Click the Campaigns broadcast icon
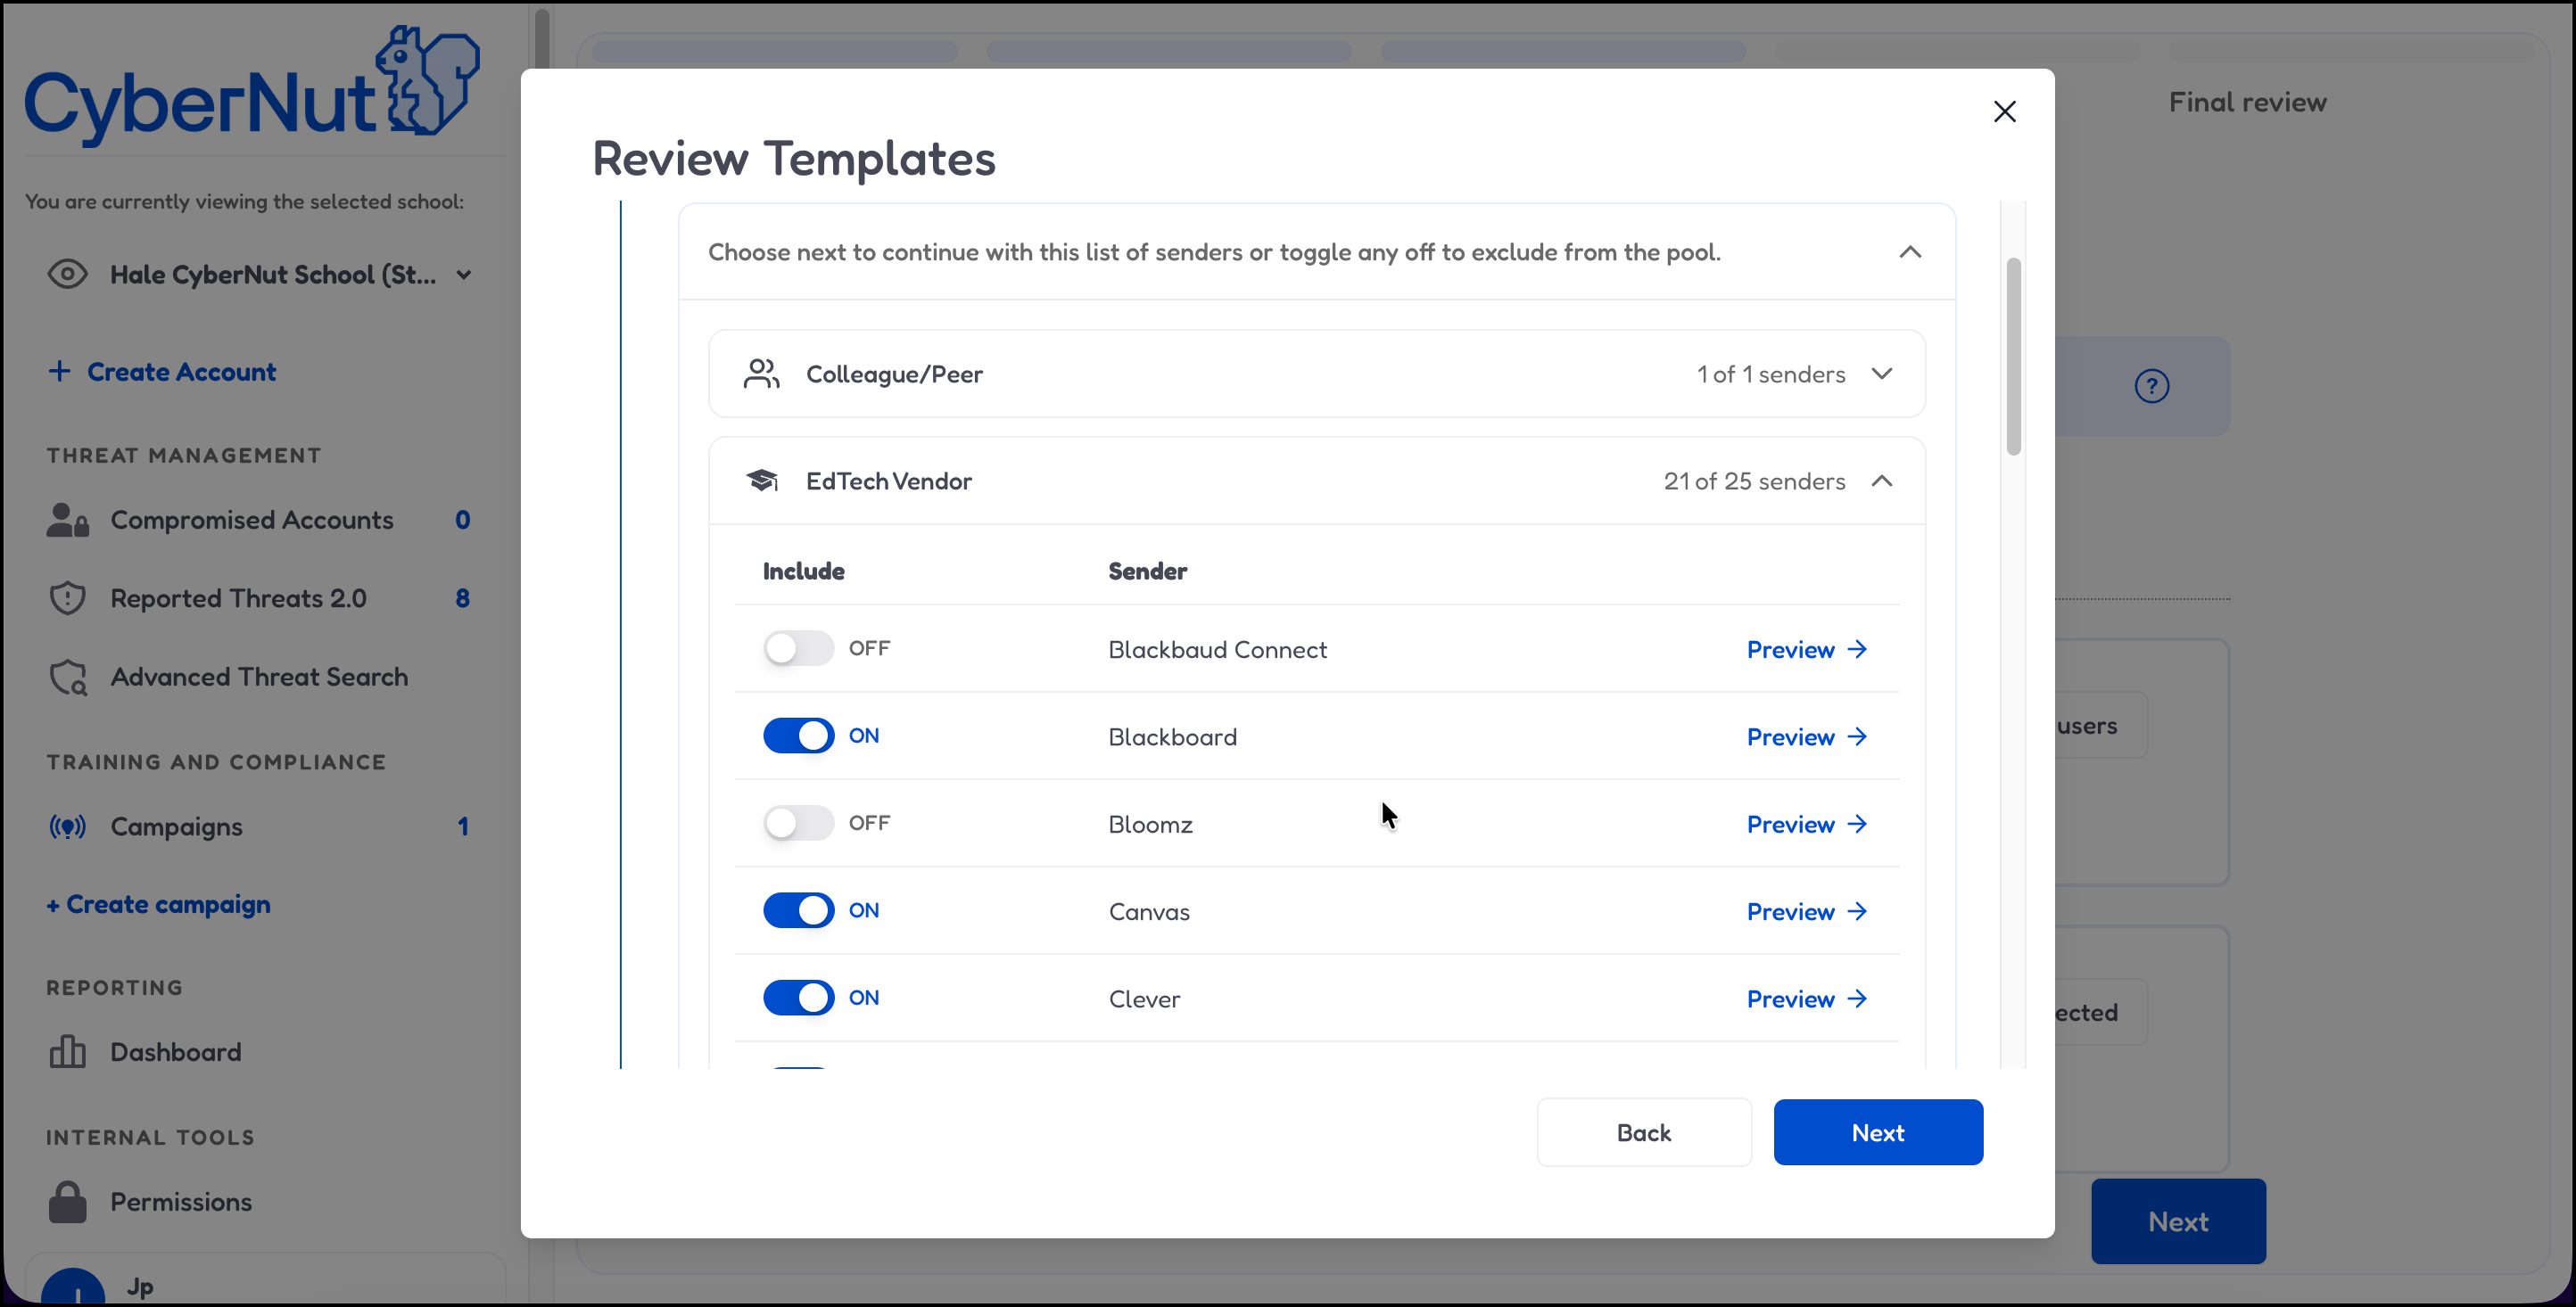Screen dimensions: 2576x1307 tap(68, 827)
